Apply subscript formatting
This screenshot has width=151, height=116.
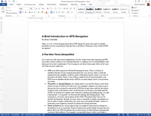coord(32,12)
